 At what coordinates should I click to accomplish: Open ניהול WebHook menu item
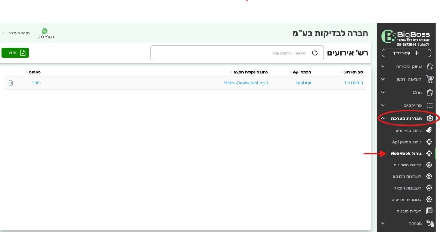pos(406,153)
